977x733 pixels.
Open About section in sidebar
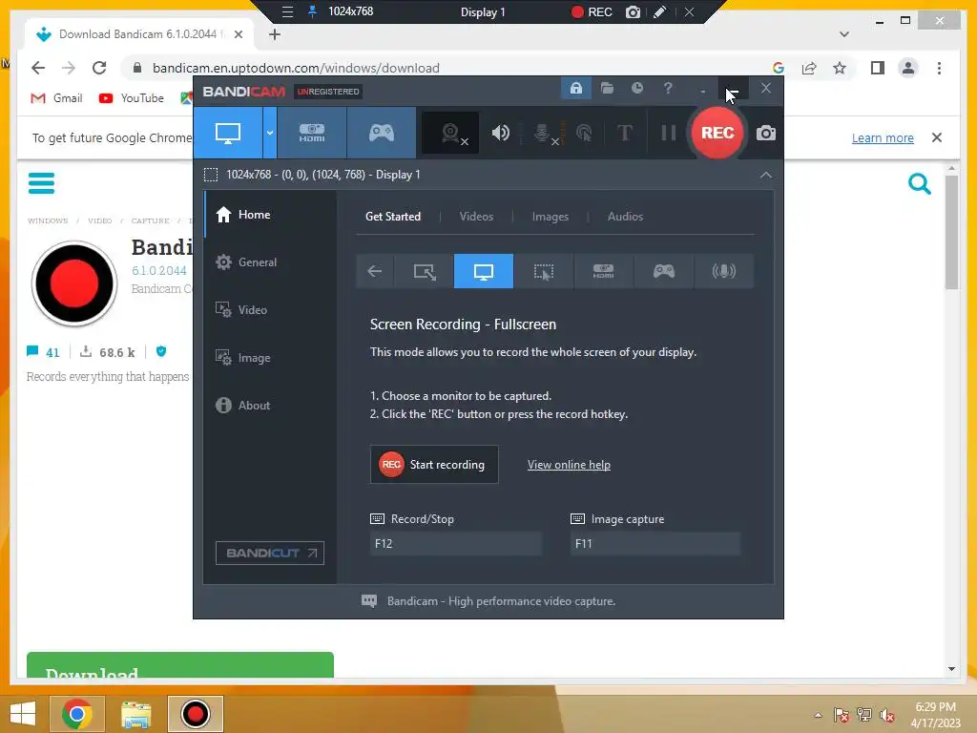point(270,405)
